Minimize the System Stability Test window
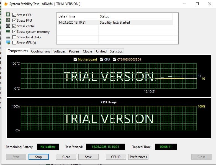Viewport: 216px width, 165px height. pyautogui.click(x=185, y=4)
